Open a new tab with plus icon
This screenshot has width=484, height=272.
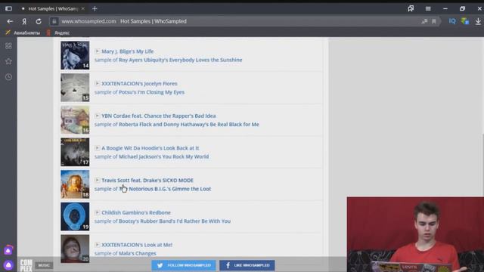pos(95,8)
